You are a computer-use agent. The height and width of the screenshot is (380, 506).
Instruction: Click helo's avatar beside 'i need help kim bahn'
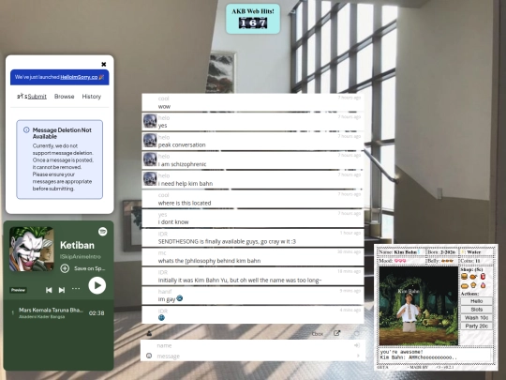pyautogui.click(x=150, y=179)
